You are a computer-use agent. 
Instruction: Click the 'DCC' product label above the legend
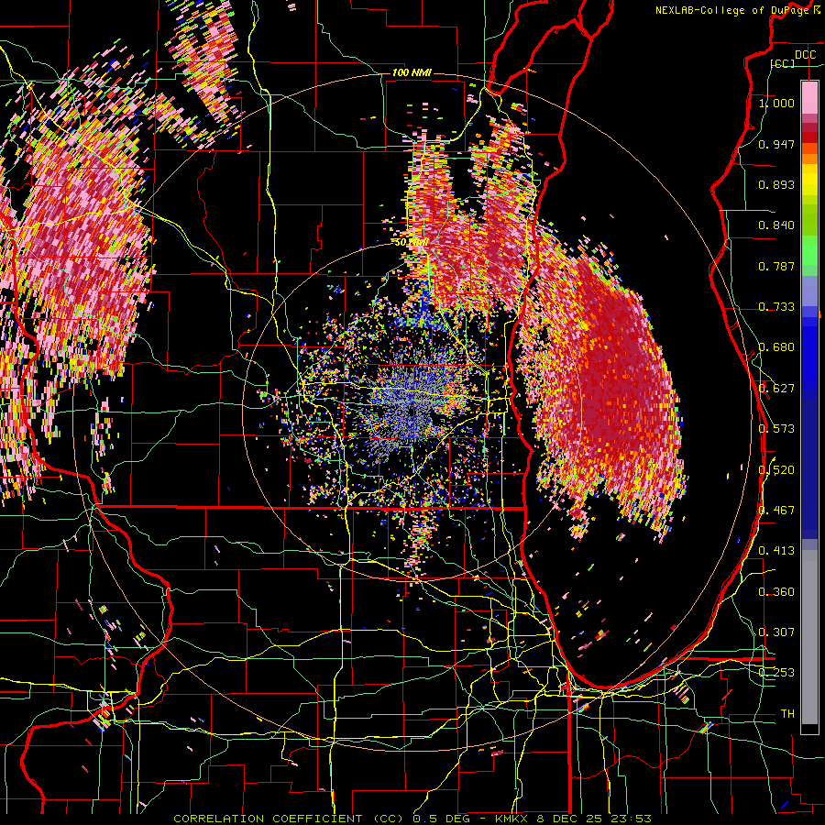805,55
